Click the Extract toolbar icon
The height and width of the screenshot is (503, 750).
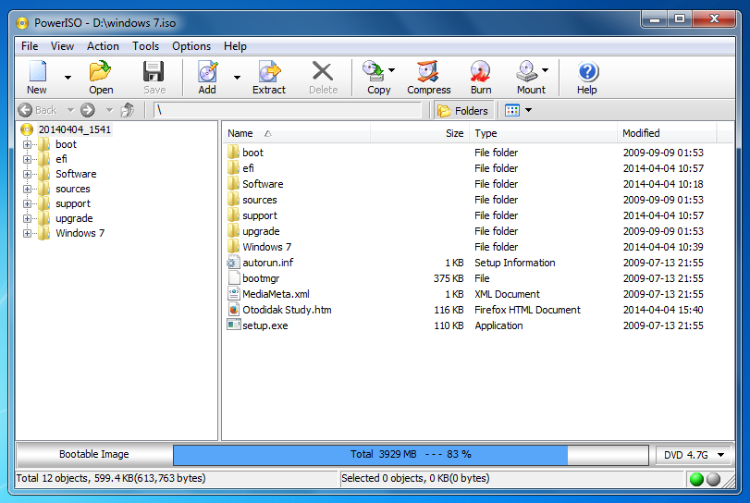tap(269, 72)
